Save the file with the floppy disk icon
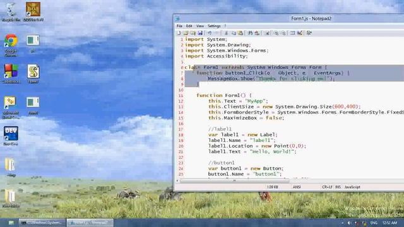The height and width of the screenshot is (227, 404). click(200, 33)
